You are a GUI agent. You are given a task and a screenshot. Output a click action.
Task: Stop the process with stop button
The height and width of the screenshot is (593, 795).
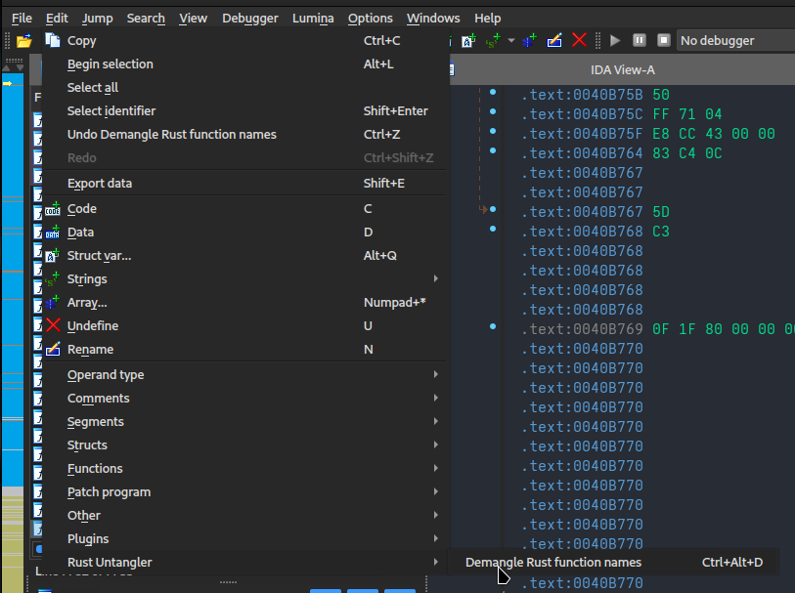664,40
